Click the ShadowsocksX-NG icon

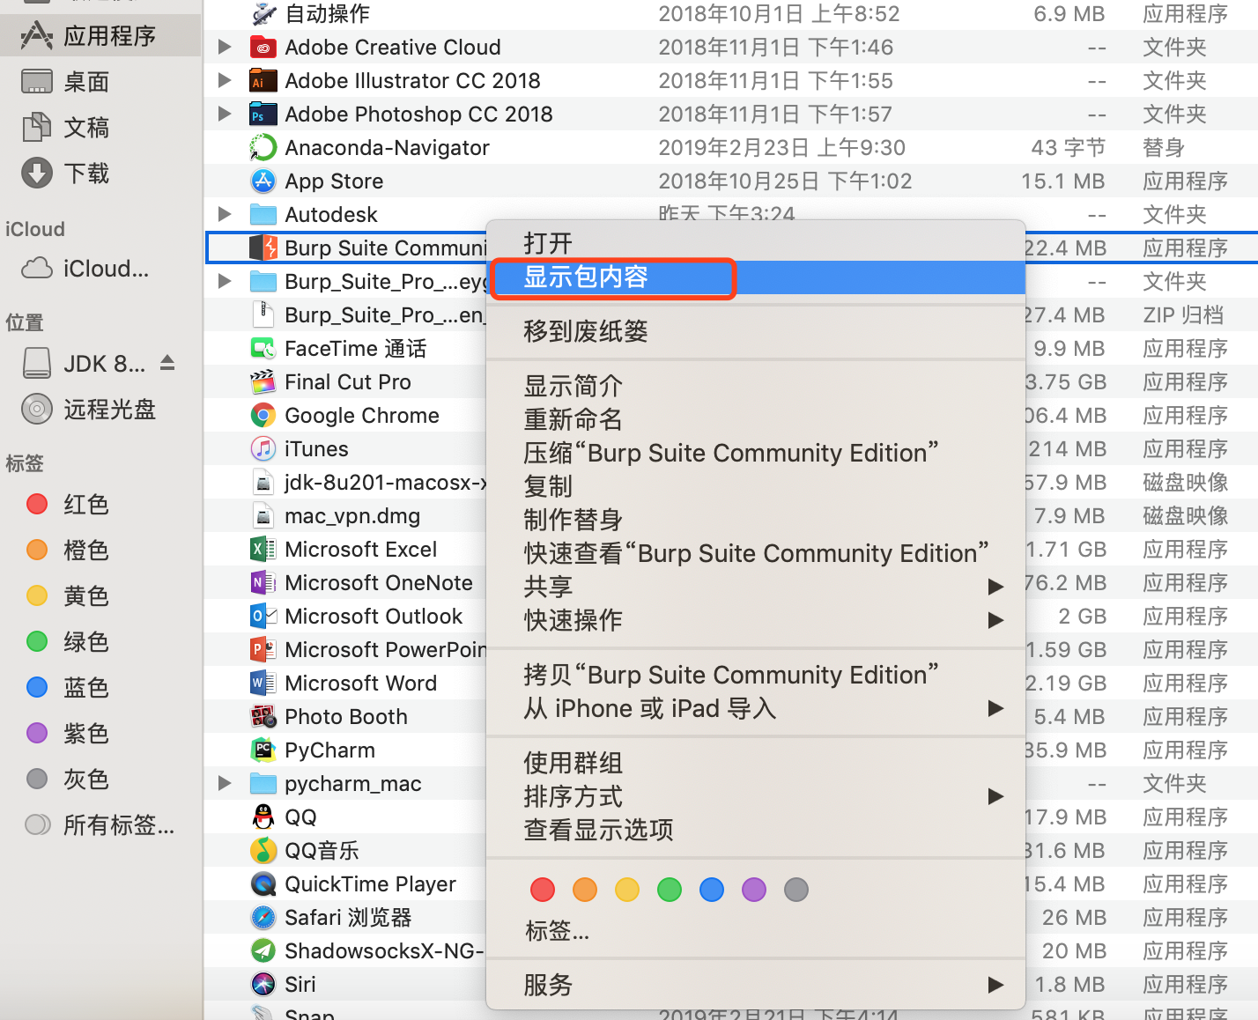(x=263, y=950)
